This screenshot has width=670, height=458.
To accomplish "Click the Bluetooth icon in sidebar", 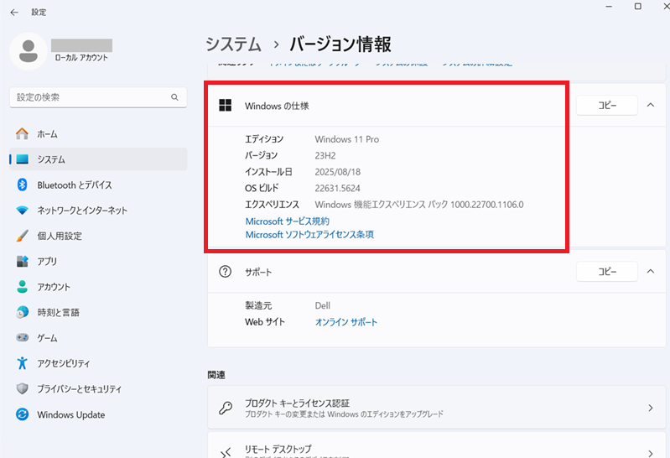I will (22, 185).
